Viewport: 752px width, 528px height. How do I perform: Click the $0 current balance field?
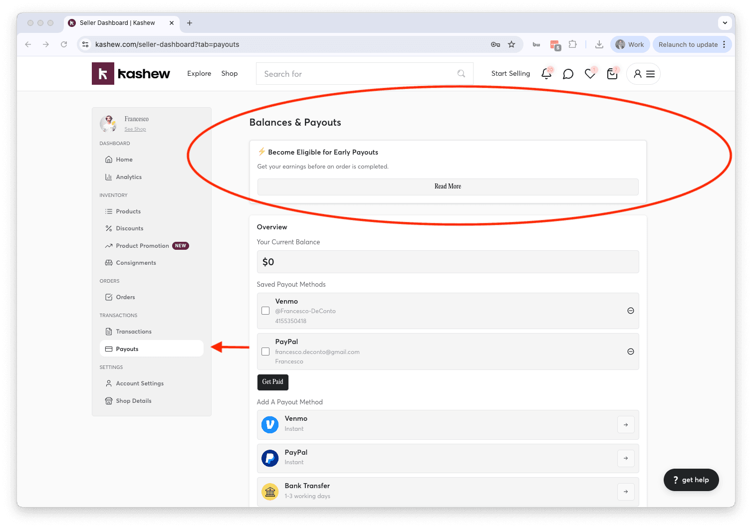448,262
